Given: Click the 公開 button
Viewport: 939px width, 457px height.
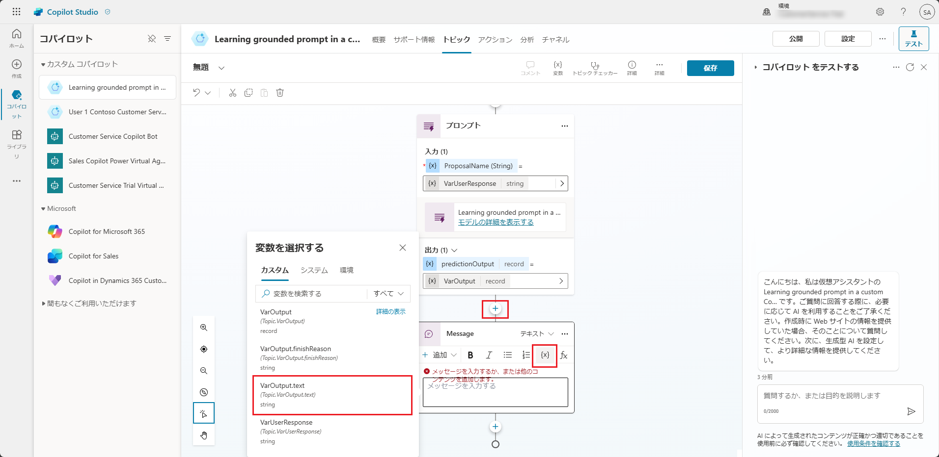Looking at the screenshot, I should pyautogui.click(x=796, y=39).
